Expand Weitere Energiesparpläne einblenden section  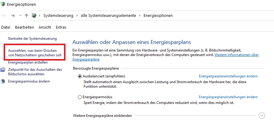pos(262,116)
